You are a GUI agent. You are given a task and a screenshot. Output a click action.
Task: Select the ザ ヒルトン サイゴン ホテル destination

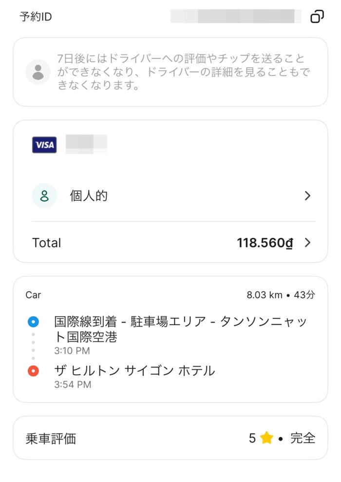coord(134,370)
